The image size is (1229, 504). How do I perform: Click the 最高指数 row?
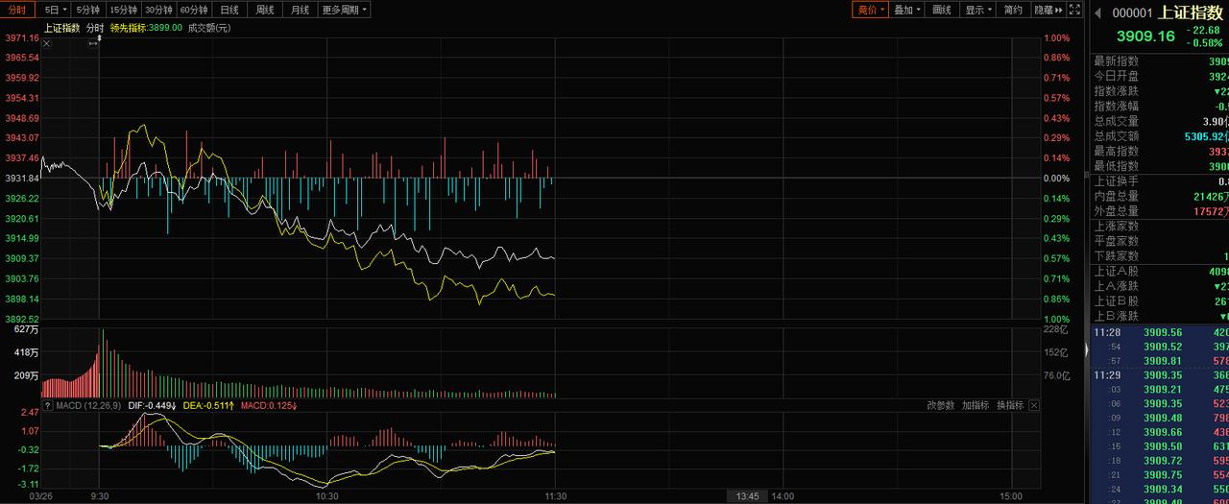[1158, 151]
